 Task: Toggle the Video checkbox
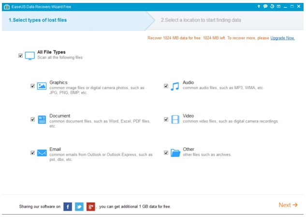(x=166, y=120)
